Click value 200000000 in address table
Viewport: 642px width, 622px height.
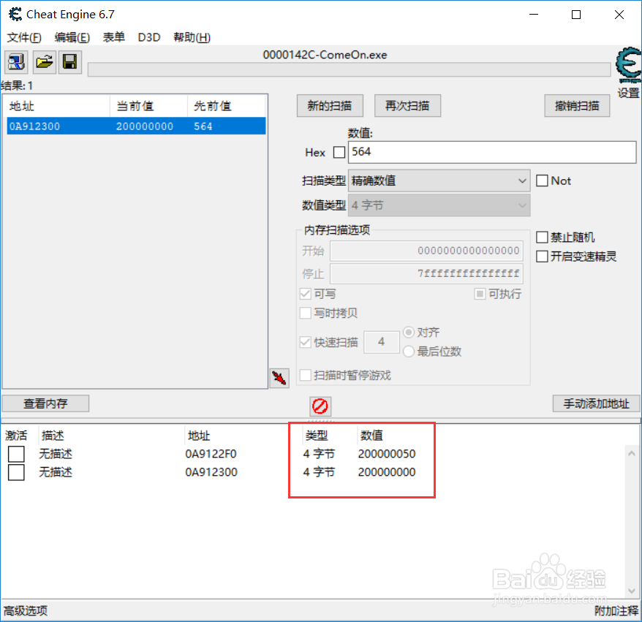[387, 472]
